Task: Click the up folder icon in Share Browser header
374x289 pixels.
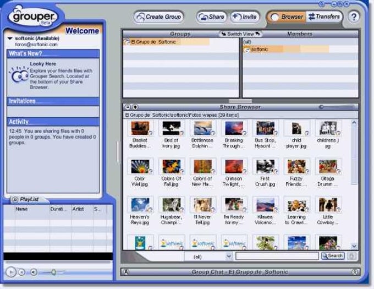Action: coord(135,107)
